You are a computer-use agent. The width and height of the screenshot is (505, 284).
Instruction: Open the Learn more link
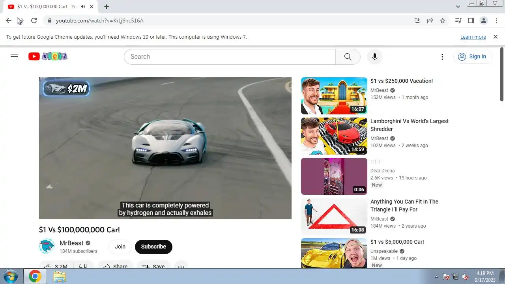(x=473, y=37)
